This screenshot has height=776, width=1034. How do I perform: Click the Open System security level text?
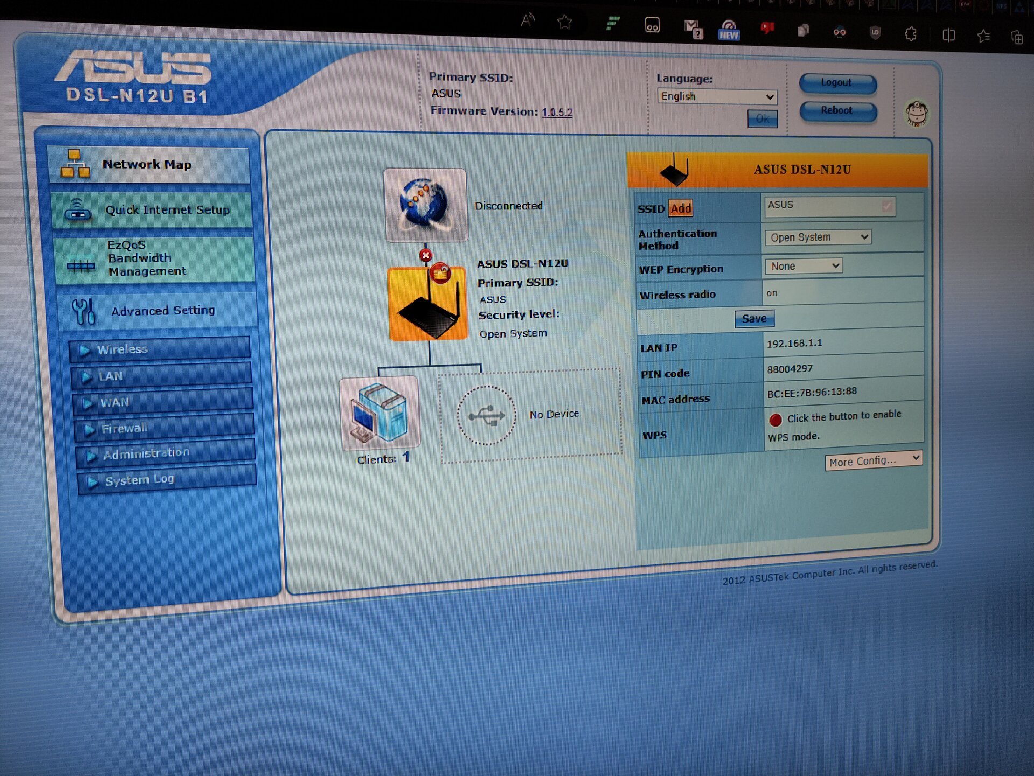(513, 333)
